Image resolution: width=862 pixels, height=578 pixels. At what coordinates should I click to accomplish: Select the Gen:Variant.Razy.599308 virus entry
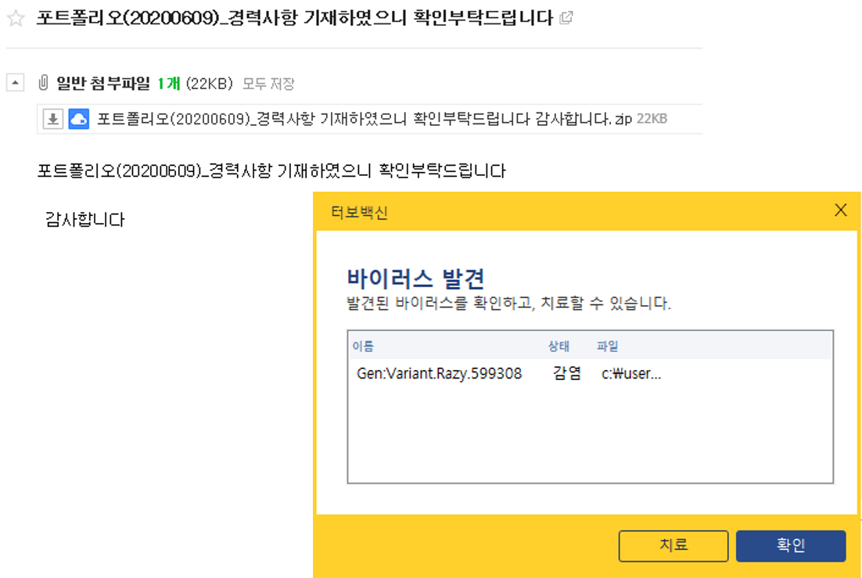pyautogui.click(x=439, y=374)
